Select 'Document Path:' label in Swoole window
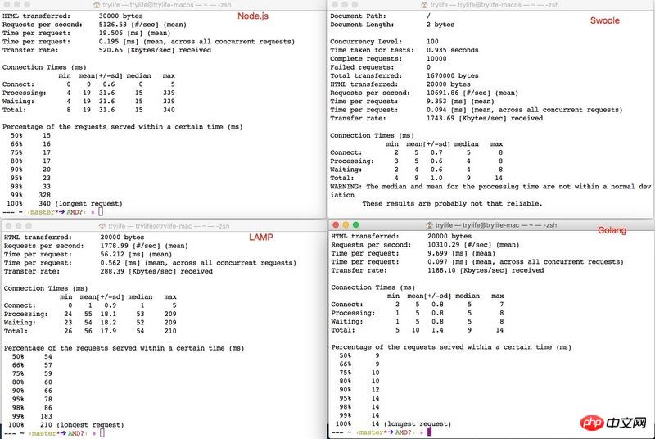 [358, 16]
